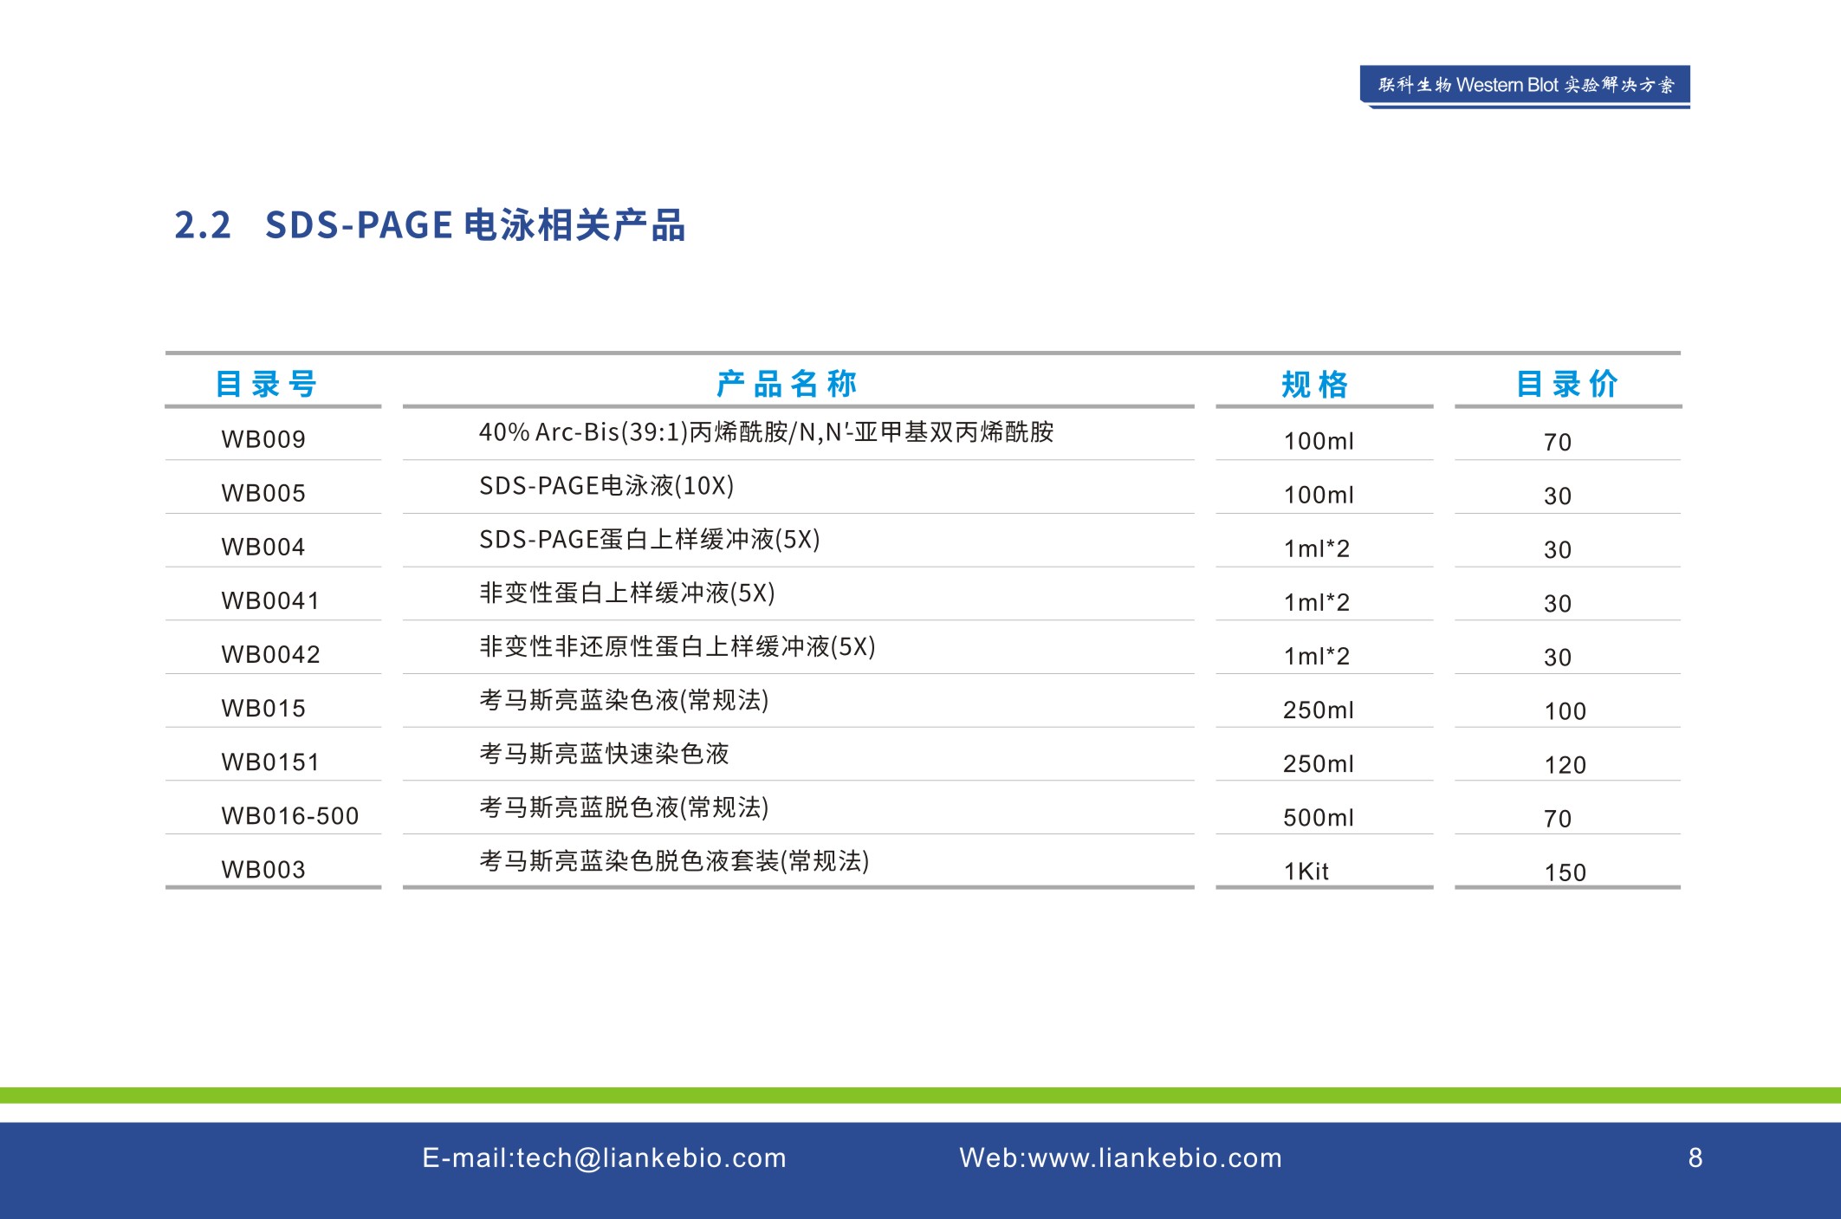
Task: Click the section title 2.2 SDS-PAGE
Action: pyautogui.click(x=429, y=225)
